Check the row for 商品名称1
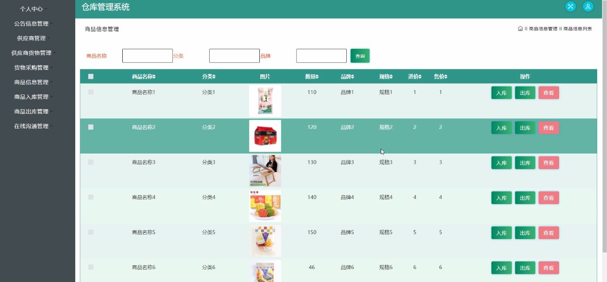This screenshot has width=607, height=282. (91, 92)
